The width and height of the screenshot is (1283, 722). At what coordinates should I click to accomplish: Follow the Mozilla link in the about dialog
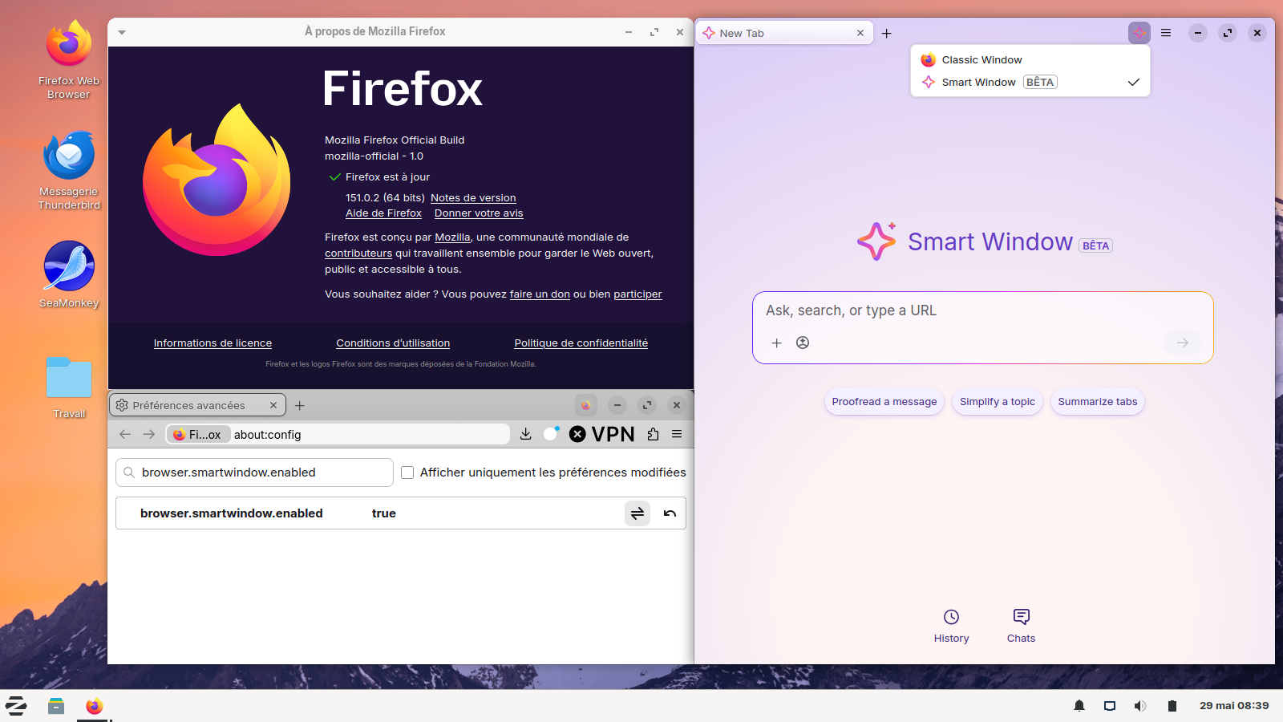pyautogui.click(x=452, y=237)
